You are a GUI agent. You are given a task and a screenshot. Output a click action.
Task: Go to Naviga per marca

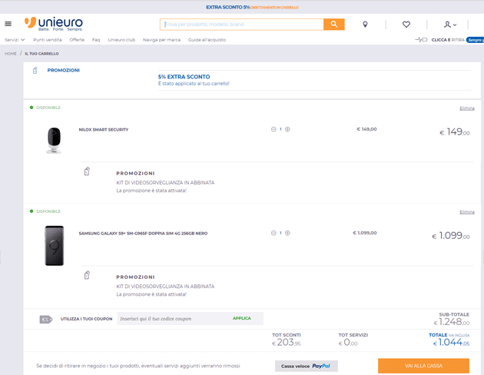point(161,39)
